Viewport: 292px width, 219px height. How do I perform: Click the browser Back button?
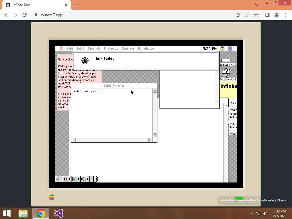[6, 15]
